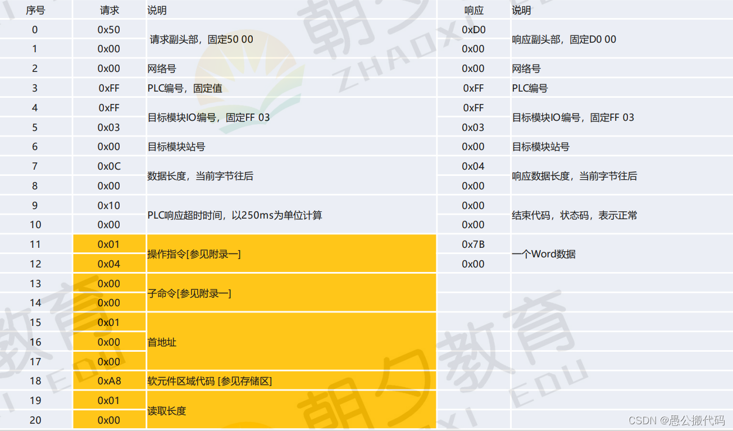This screenshot has width=733, height=431.
Task: Click row number 6 in 序号 column
Action: click(35, 147)
